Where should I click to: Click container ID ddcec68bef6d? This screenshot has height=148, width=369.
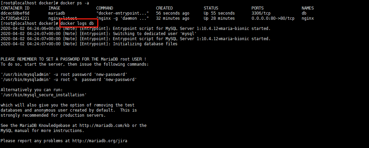coord(15,13)
